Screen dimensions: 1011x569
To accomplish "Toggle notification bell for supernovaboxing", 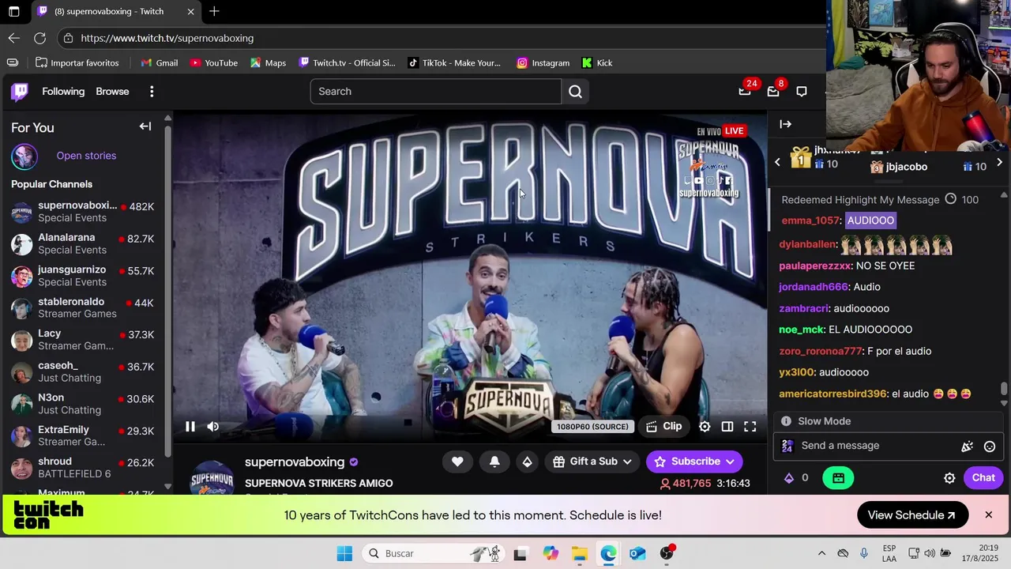I will [494, 462].
